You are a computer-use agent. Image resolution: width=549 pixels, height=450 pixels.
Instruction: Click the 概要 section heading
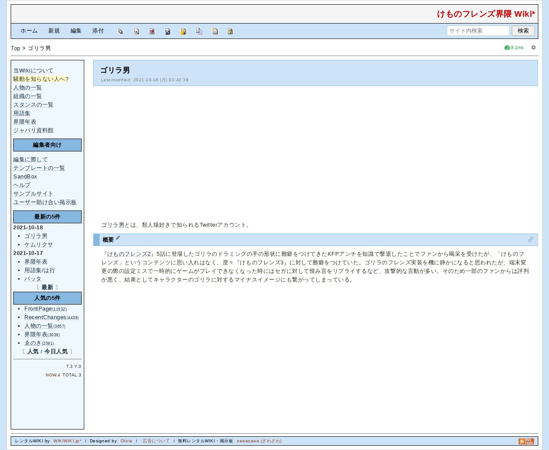pyautogui.click(x=108, y=240)
